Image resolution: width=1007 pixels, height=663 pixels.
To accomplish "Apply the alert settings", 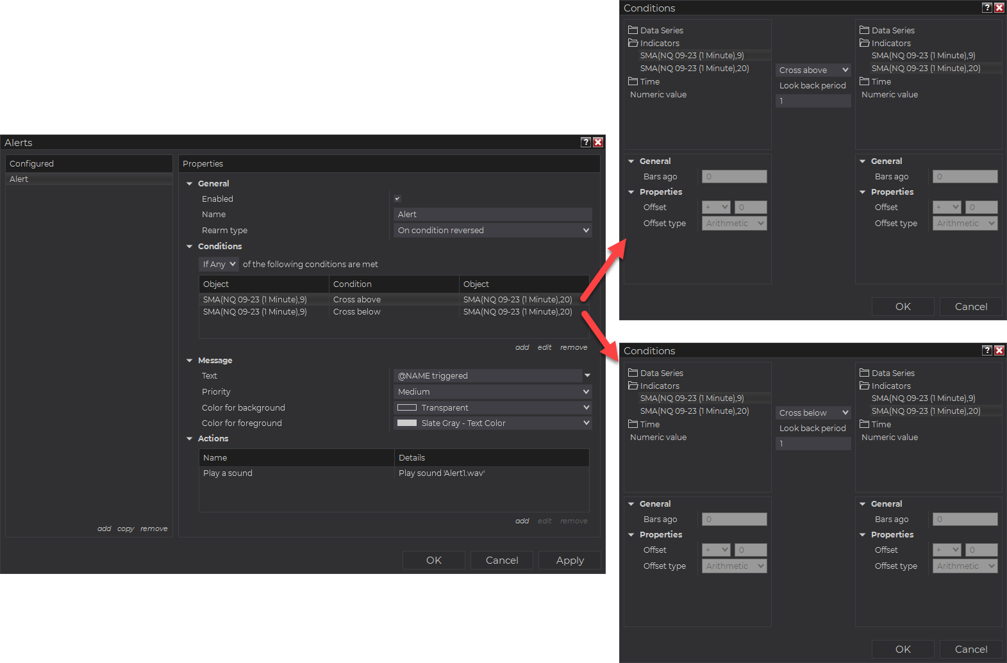I will [570, 560].
